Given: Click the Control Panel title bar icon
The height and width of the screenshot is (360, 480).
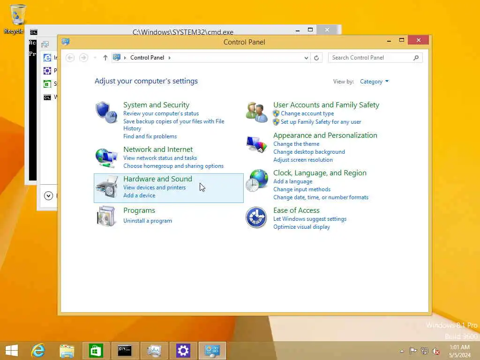Looking at the screenshot, I should tap(66, 42).
